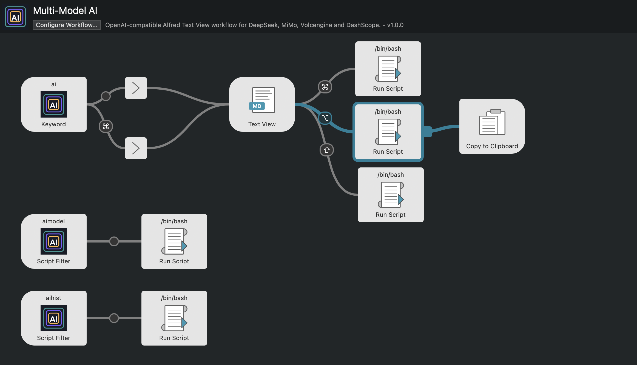Click command modifier badge after Text View
637x365 pixels.
coord(325,87)
